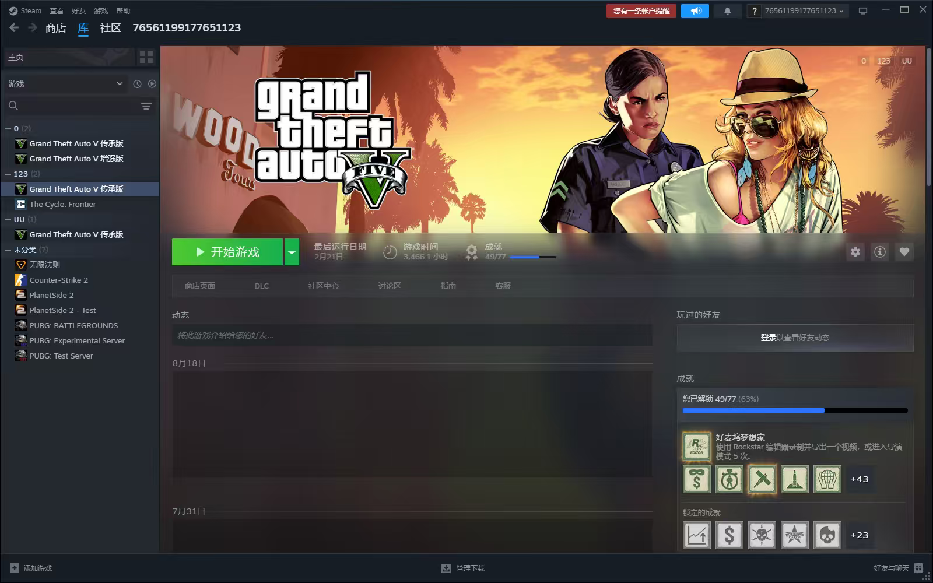
Task: Open the 帮助 menu
Action: (x=123, y=10)
